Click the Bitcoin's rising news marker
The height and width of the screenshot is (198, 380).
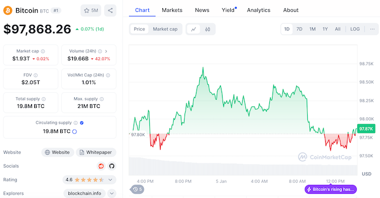331,189
